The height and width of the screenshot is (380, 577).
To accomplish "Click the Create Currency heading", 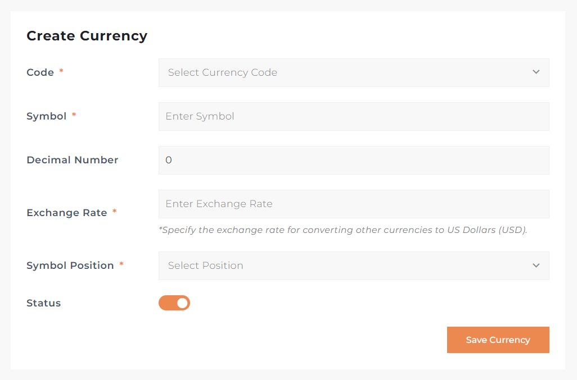I will 87,36.
